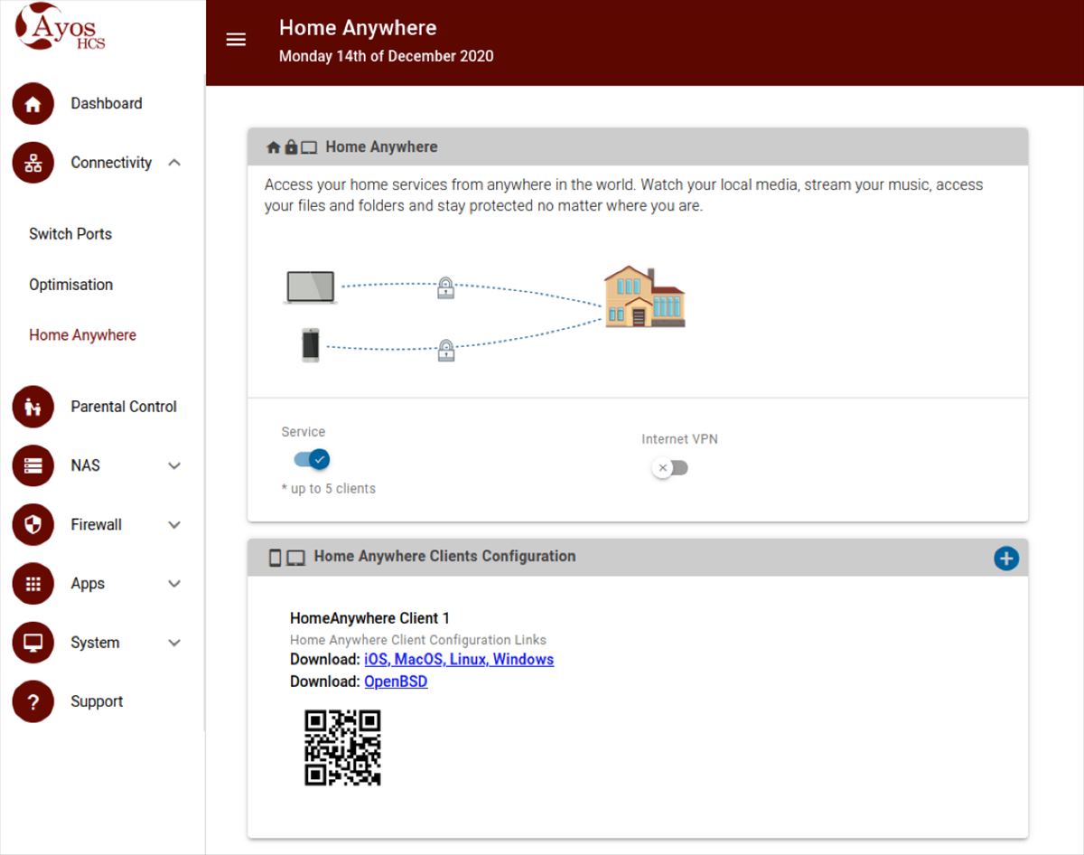Open Parental Control icon in sidebar
This screenshot has width=1084, height=855.
33,407
